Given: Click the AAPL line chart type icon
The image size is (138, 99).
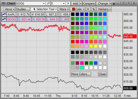Looking at the screenshot, I should pyautogui.click(x=4, y=14).
